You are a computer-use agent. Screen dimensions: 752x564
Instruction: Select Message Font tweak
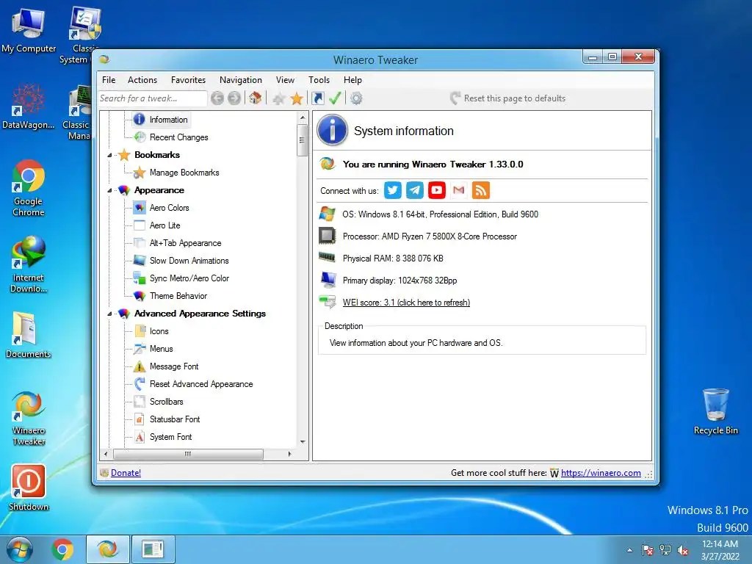coord(173,366)
